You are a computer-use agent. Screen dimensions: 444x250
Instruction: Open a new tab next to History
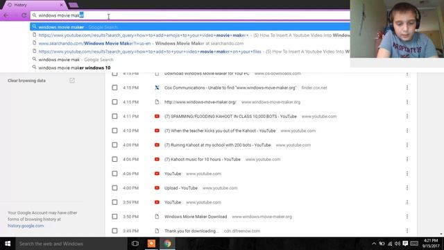coord(74,5)
